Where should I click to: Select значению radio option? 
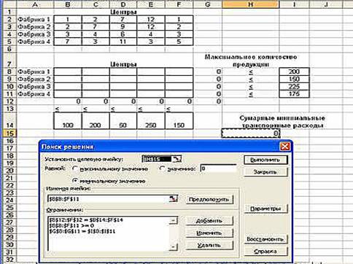pos(162,168)
